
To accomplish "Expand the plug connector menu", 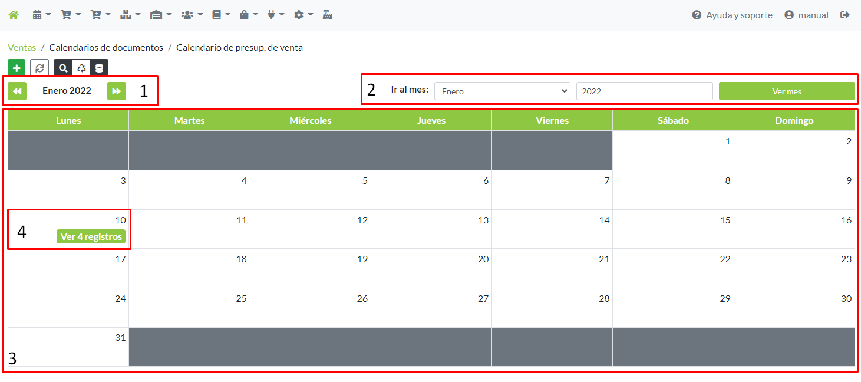I will [275, 15].
